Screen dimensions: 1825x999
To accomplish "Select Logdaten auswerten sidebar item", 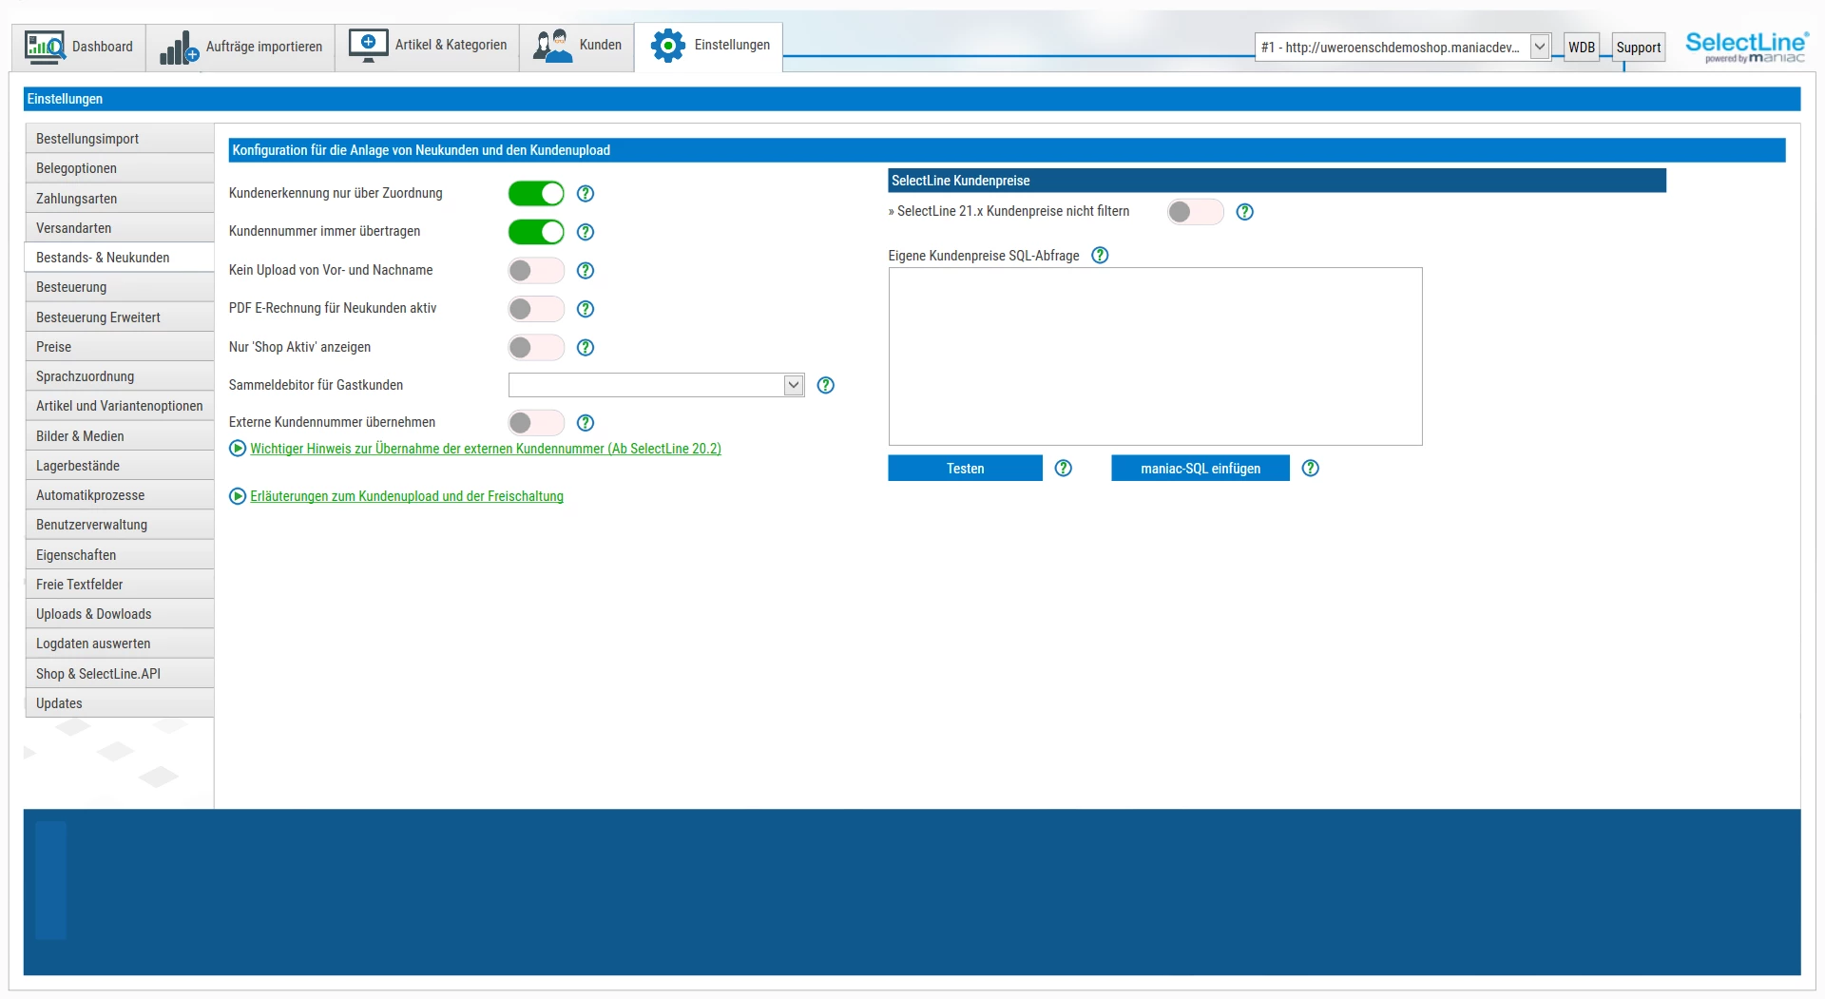I will tap(120, 644).
